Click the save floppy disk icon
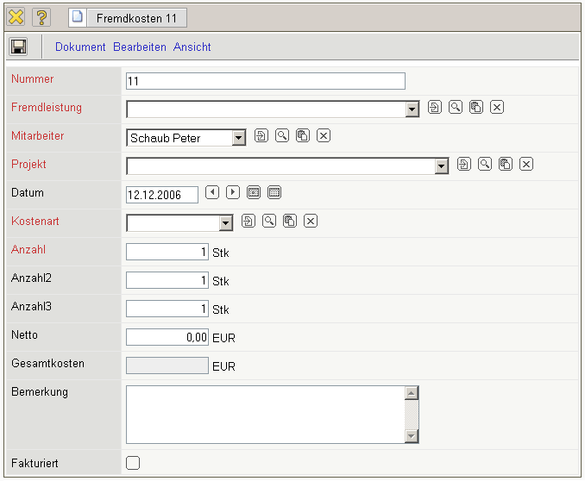 [x=19, y=47]
